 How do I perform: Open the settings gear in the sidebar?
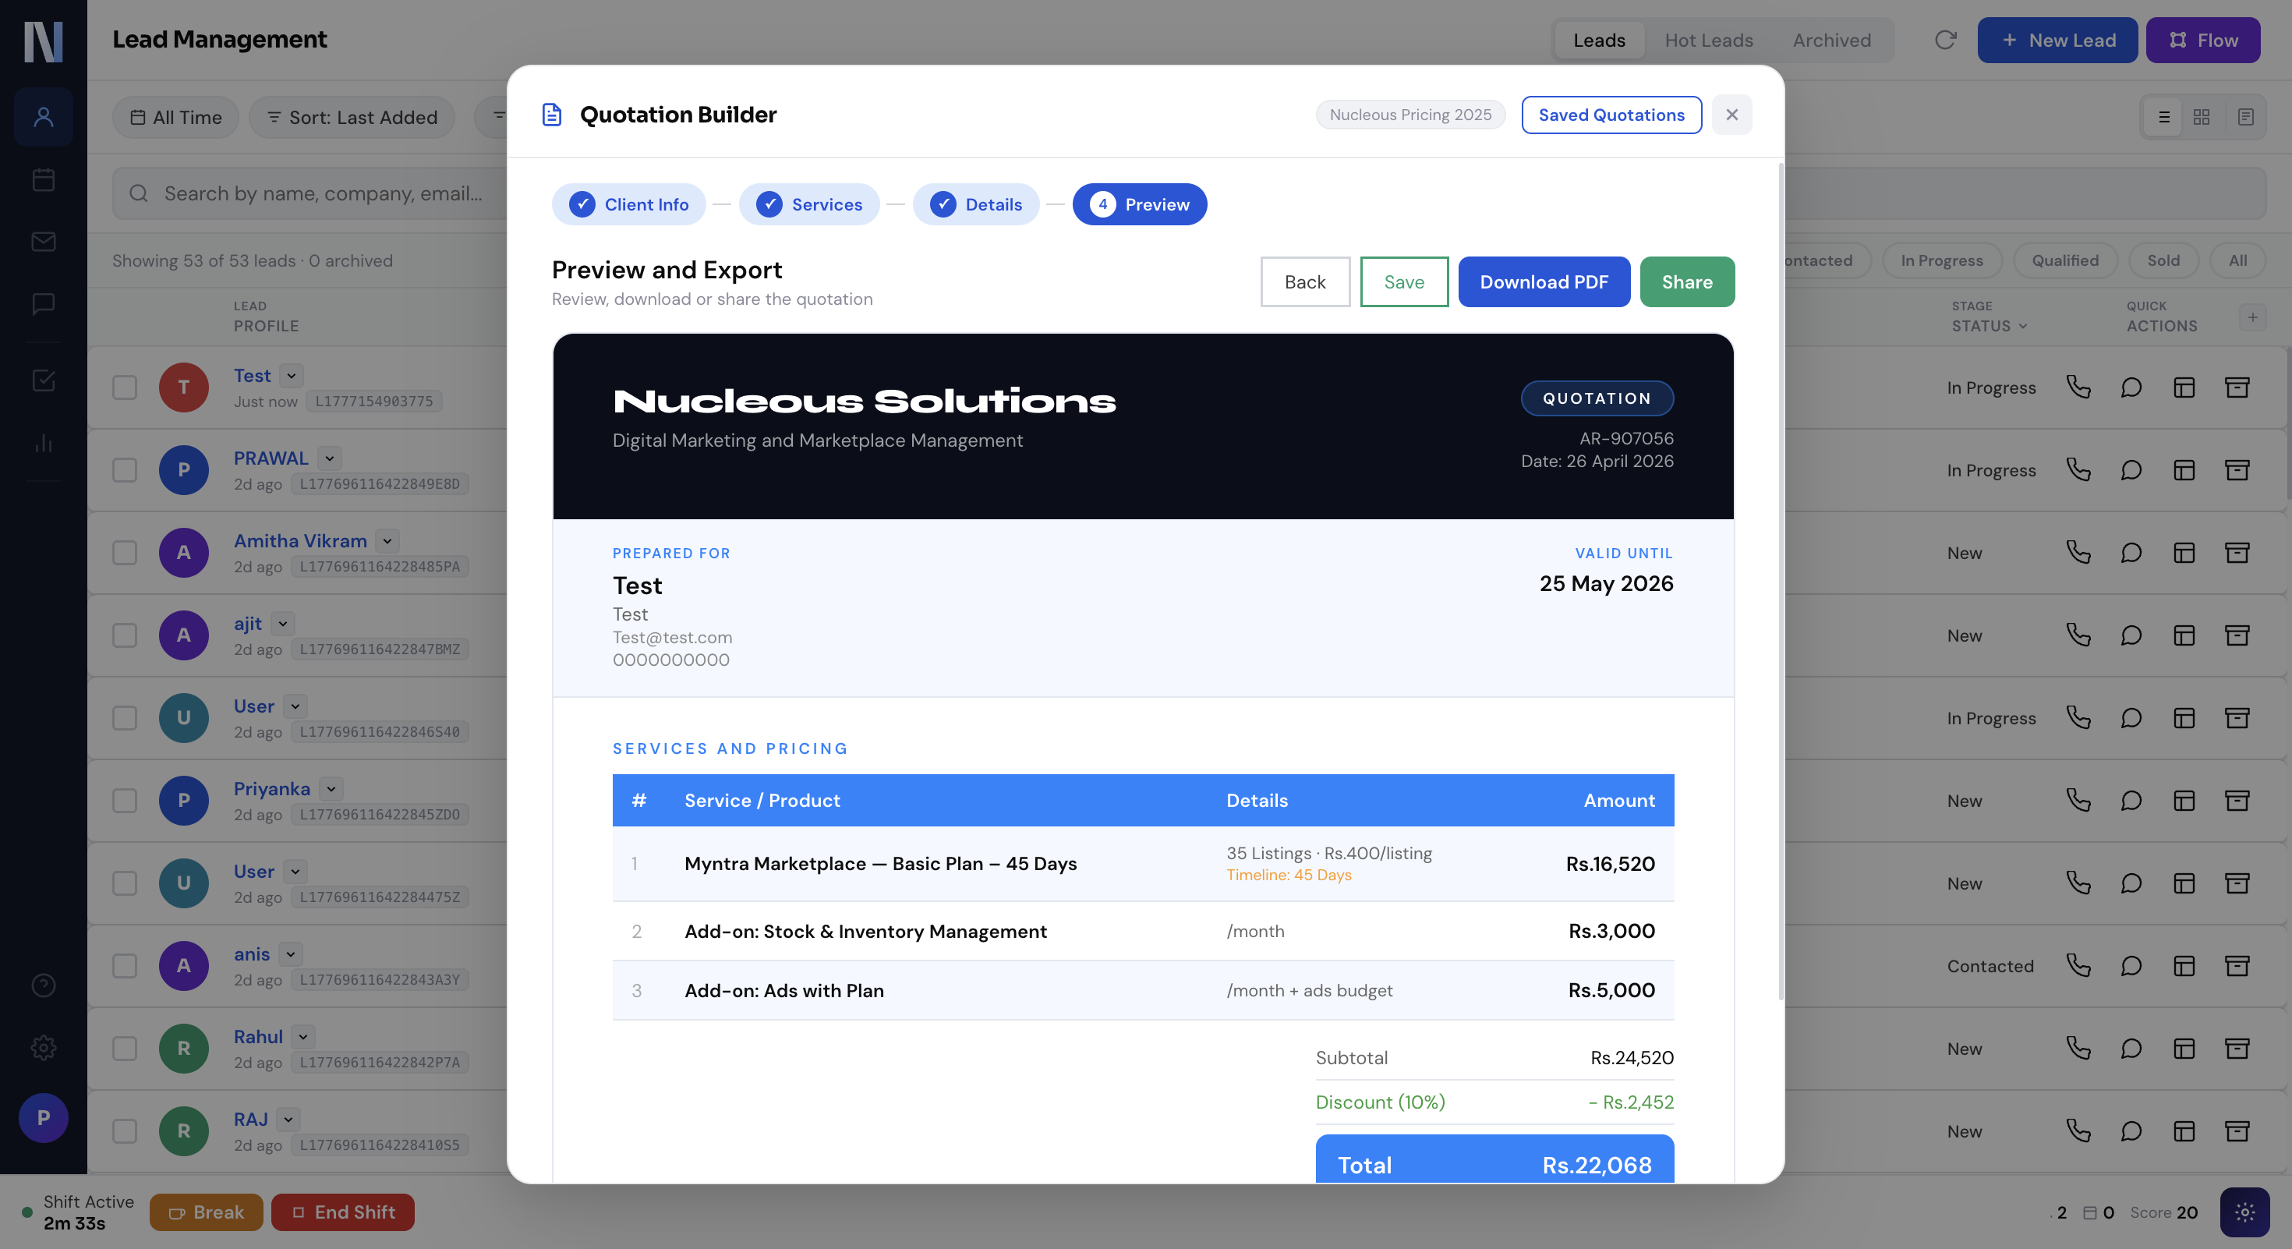pyautogui.click(x=43, y=1047)
